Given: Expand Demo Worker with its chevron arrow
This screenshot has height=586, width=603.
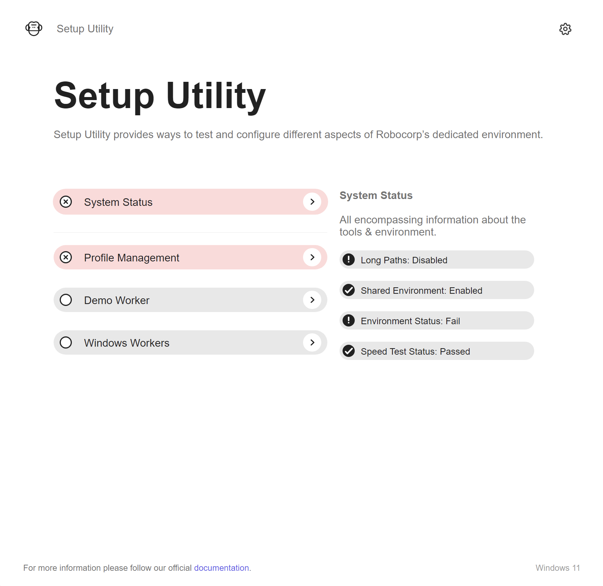Looking at the screenshot, I should coord(312,300).
